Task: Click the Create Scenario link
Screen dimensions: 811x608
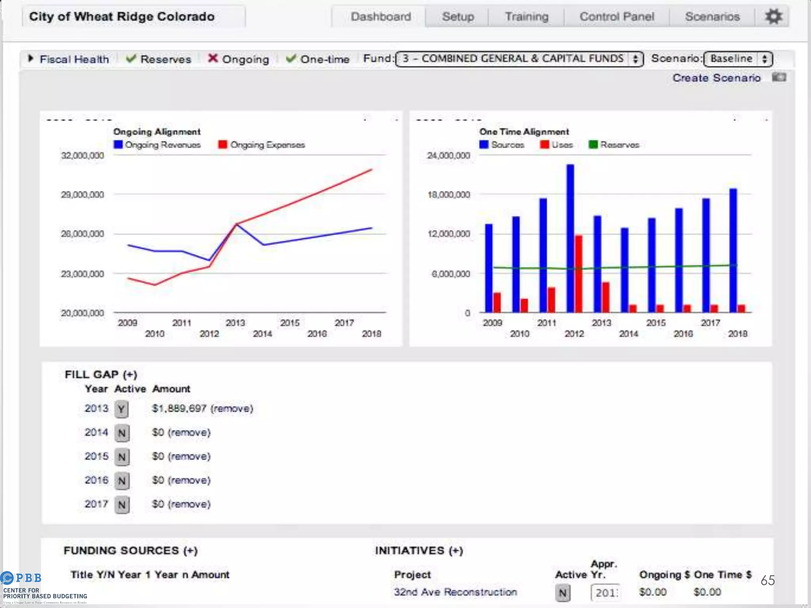Action: point(716,78)
